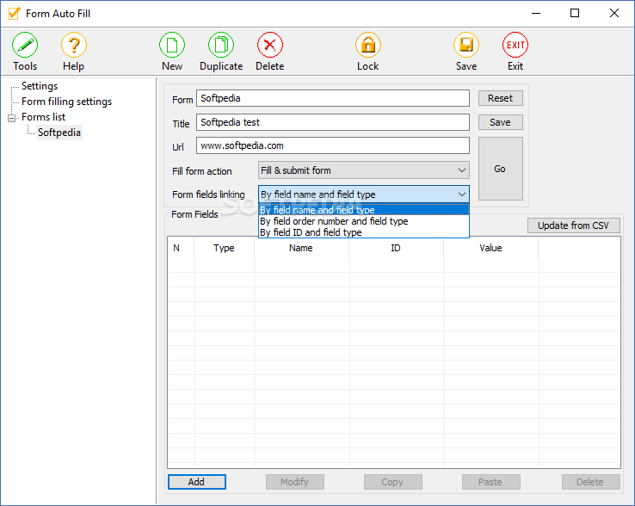Open the Fill form action dropdown
The image size is (635, 506).
coord(363,170)
